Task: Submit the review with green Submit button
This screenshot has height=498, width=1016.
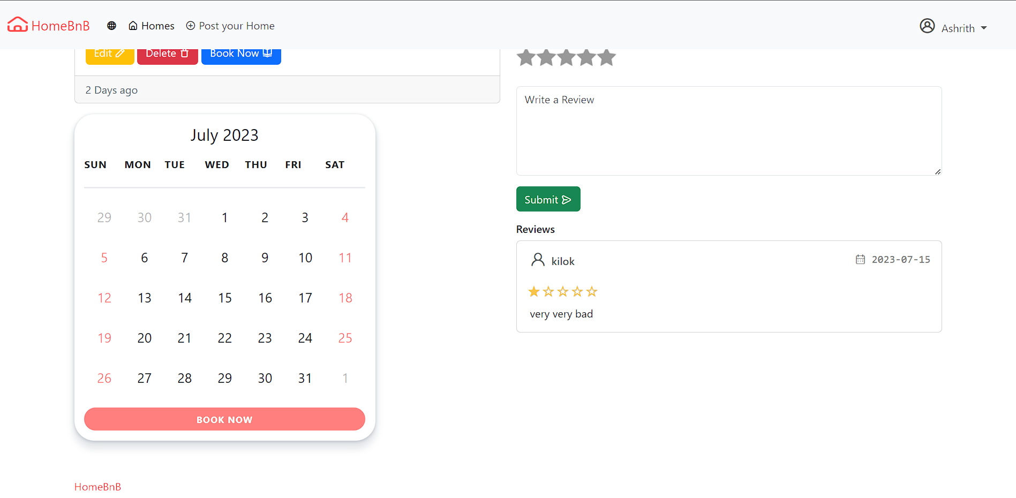Action: pyautogui.click(x=548, y=199)
